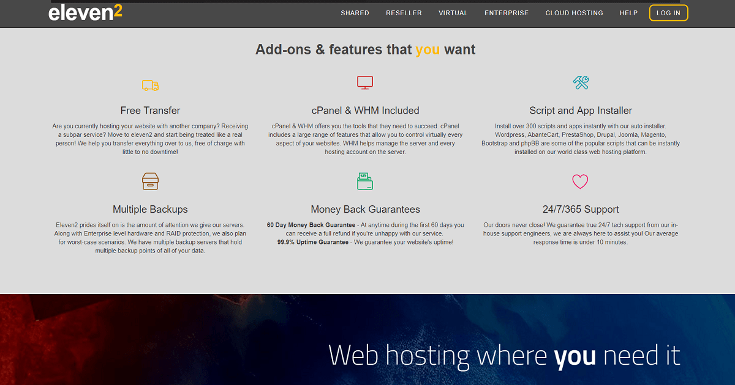Click the Log In button
The image size is (735, 385).
[668, 13]
